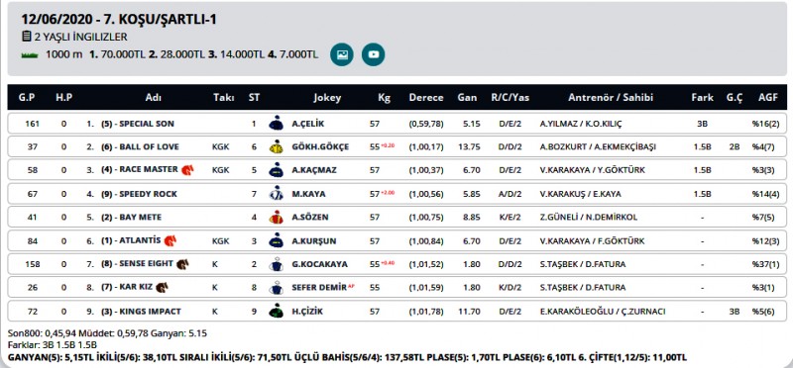This screenshot has height=368, width=793.
Task: Click the Gan column header
Action: 467,97
